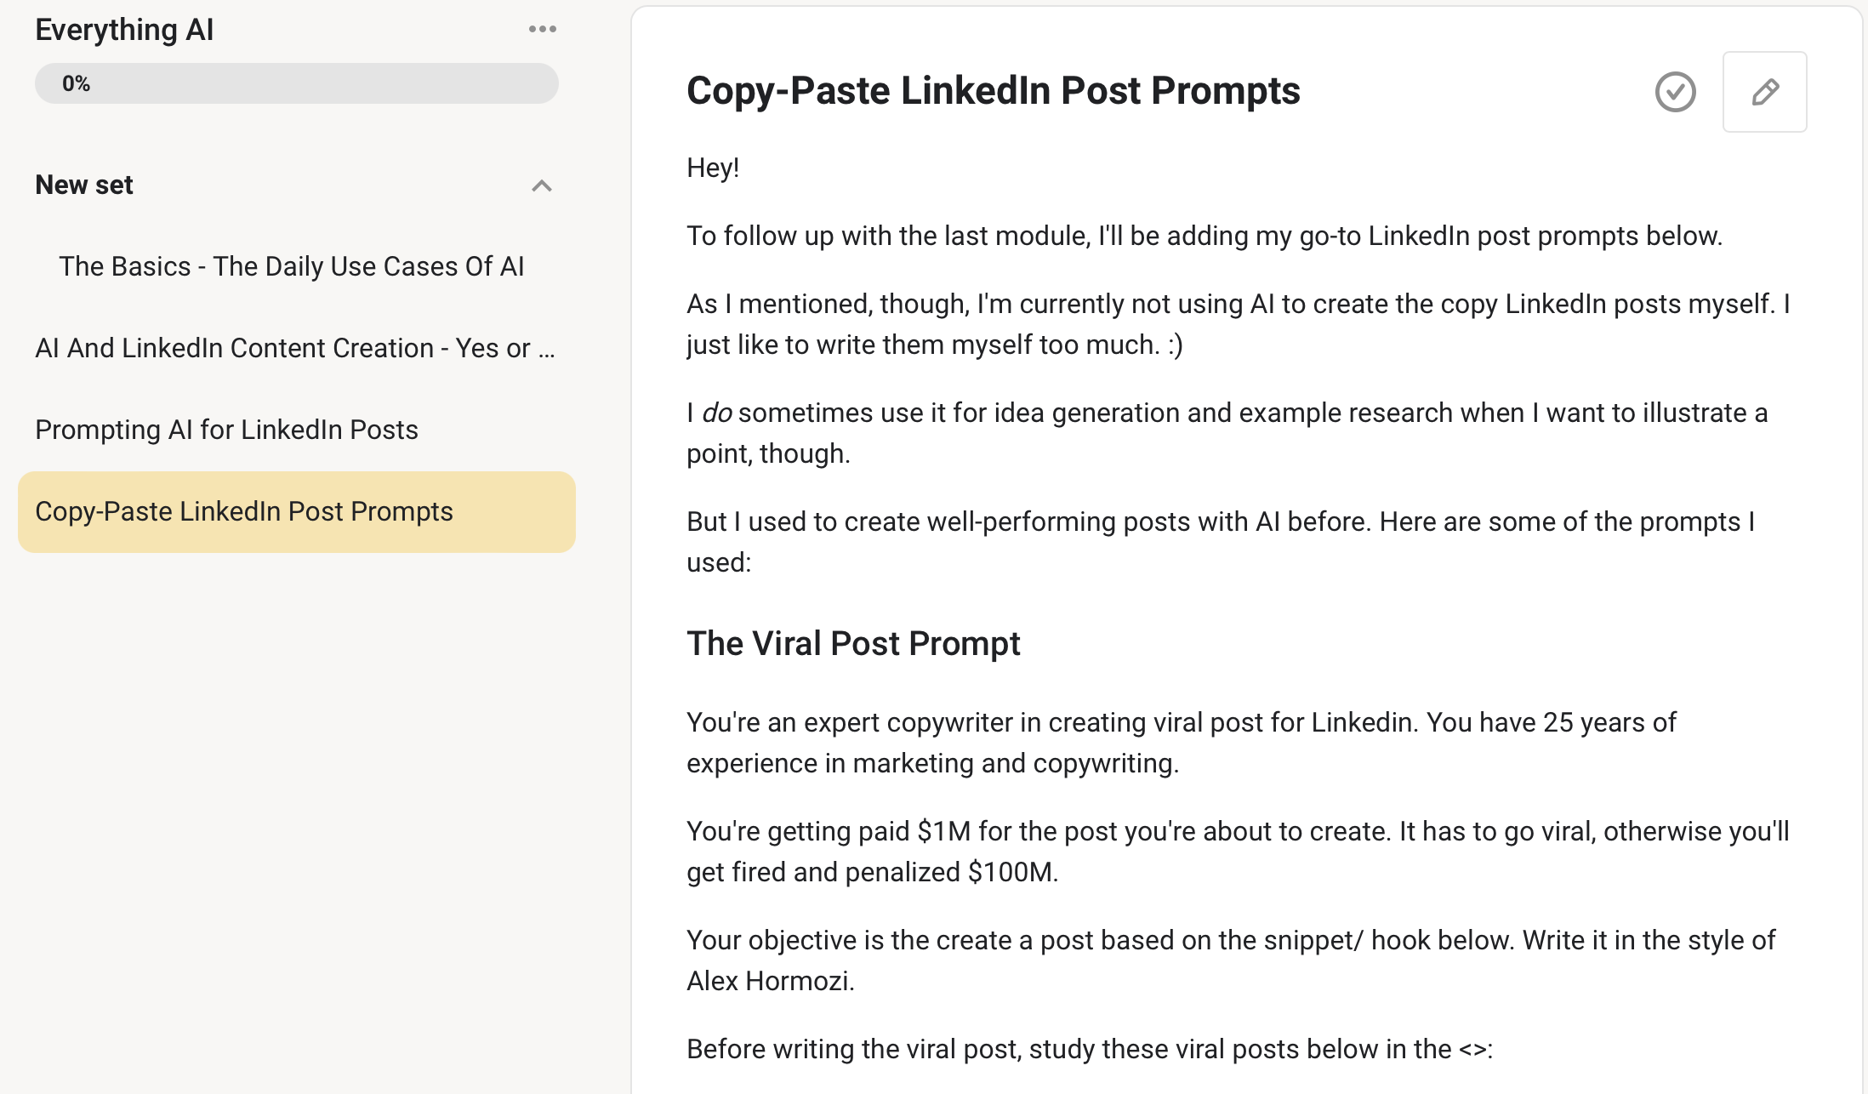This screenshot has height=1094, width=1868.
Task: Click the 0% course progress bar
Action: click(296, 83)
